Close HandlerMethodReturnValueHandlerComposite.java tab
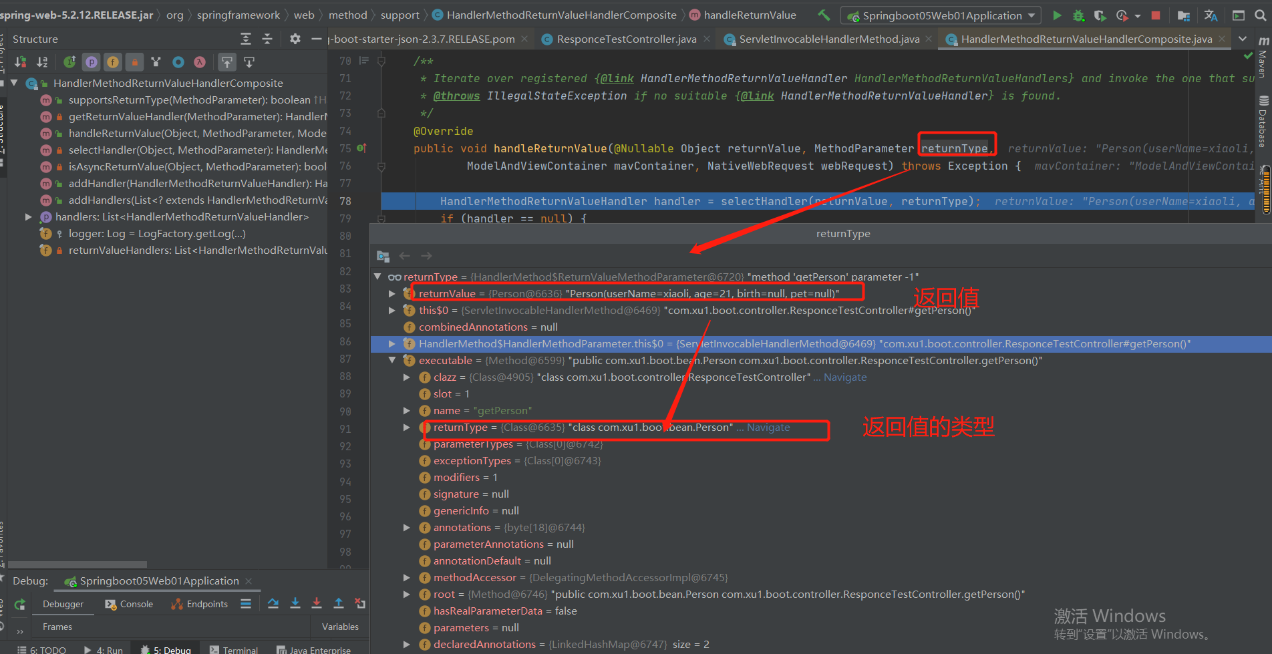The height and width of the screenshot is (654, 1272). (1222, 39)
